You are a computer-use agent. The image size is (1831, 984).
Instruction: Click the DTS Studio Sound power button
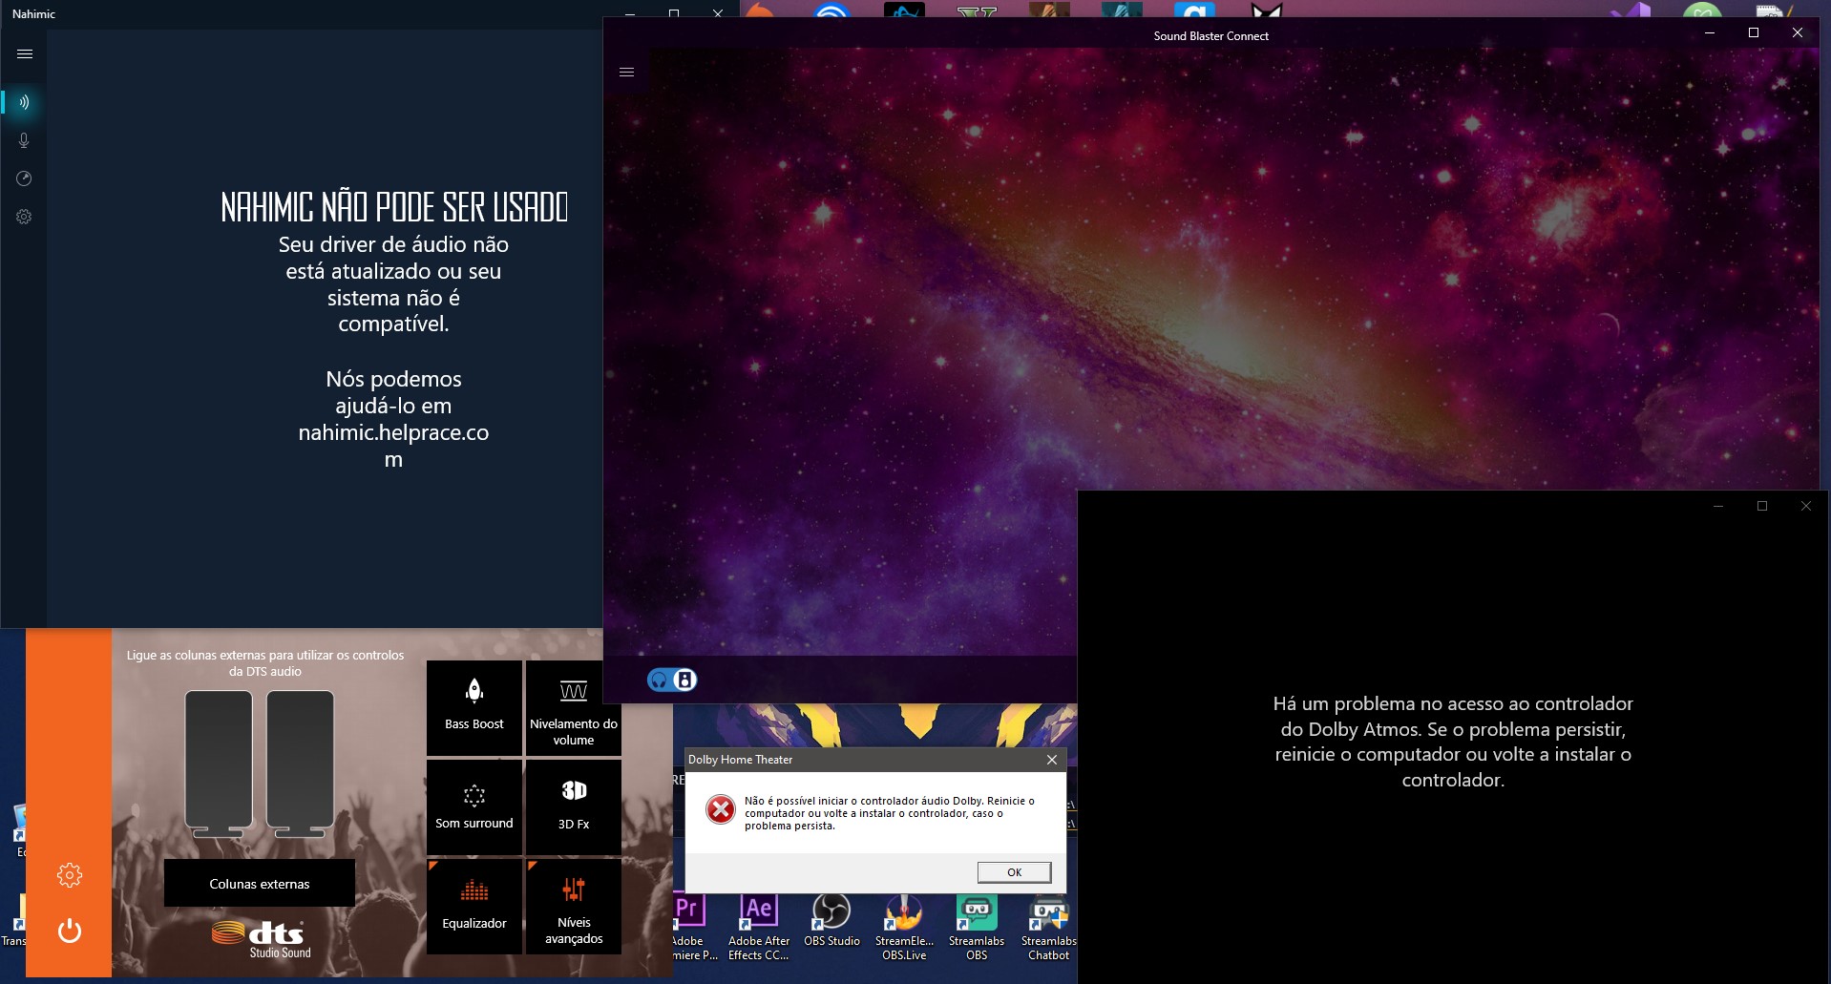(70, 931)
